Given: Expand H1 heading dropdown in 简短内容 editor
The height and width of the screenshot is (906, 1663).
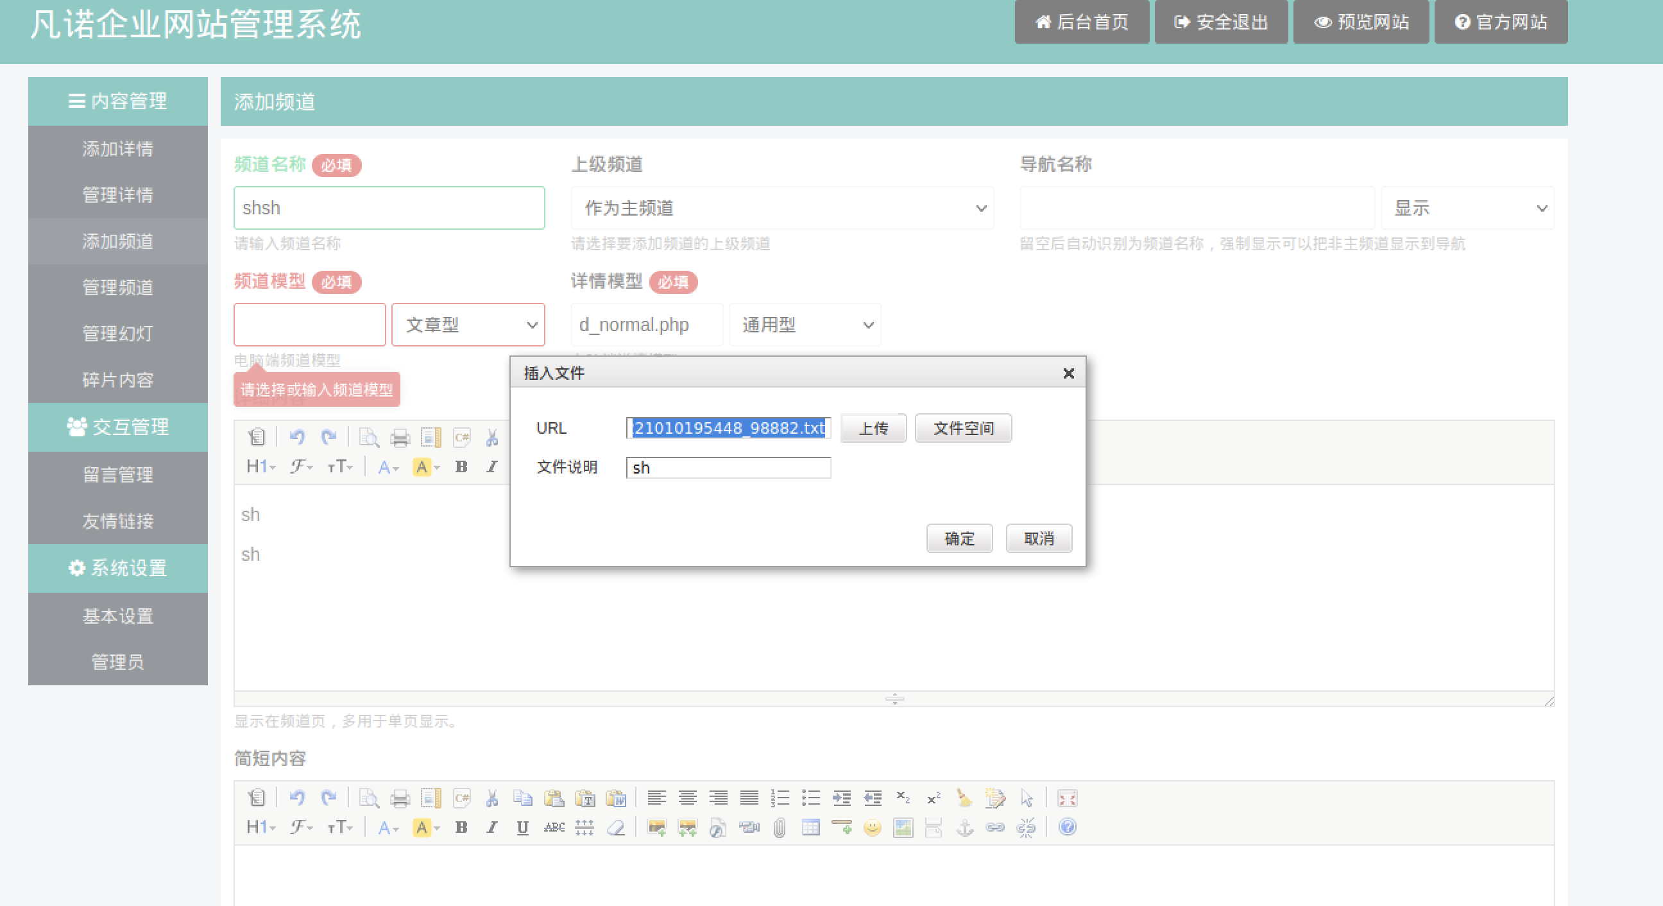Looking at the screenshot, I should pyautogui.click(x=261, y=827).
